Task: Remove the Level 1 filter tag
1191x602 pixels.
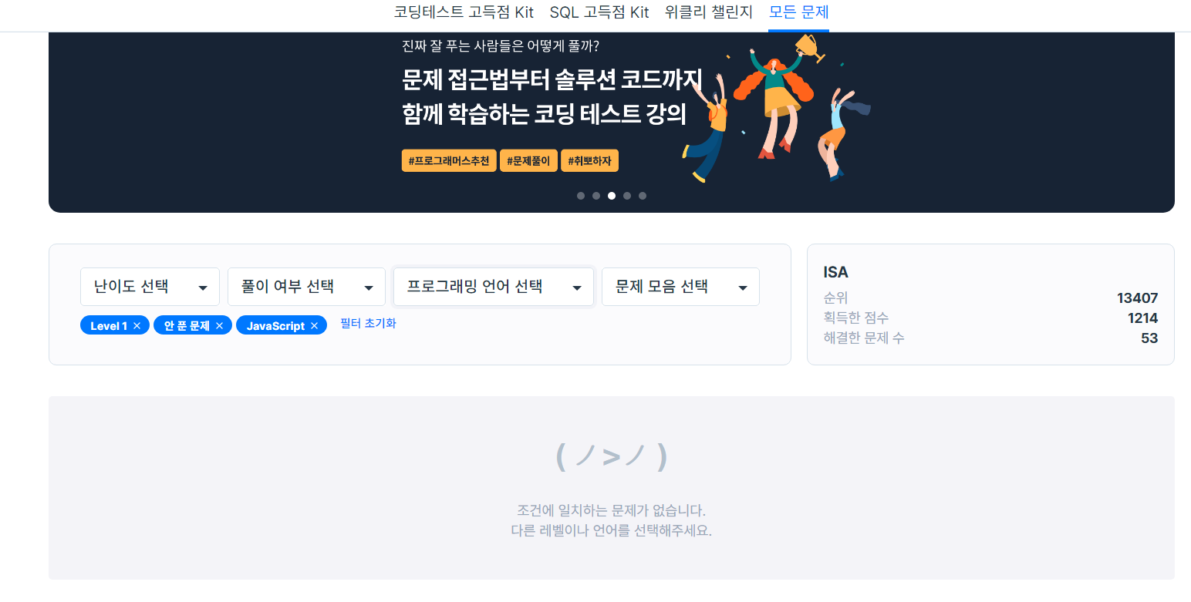Action: pyautogui.click(x=137, y=326)
